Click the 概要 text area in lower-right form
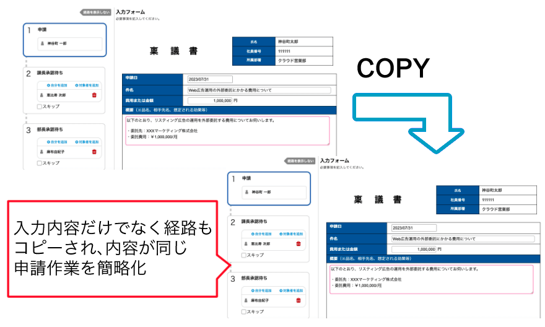This screenshot has width=545, height=327. [x=431, y=279]
